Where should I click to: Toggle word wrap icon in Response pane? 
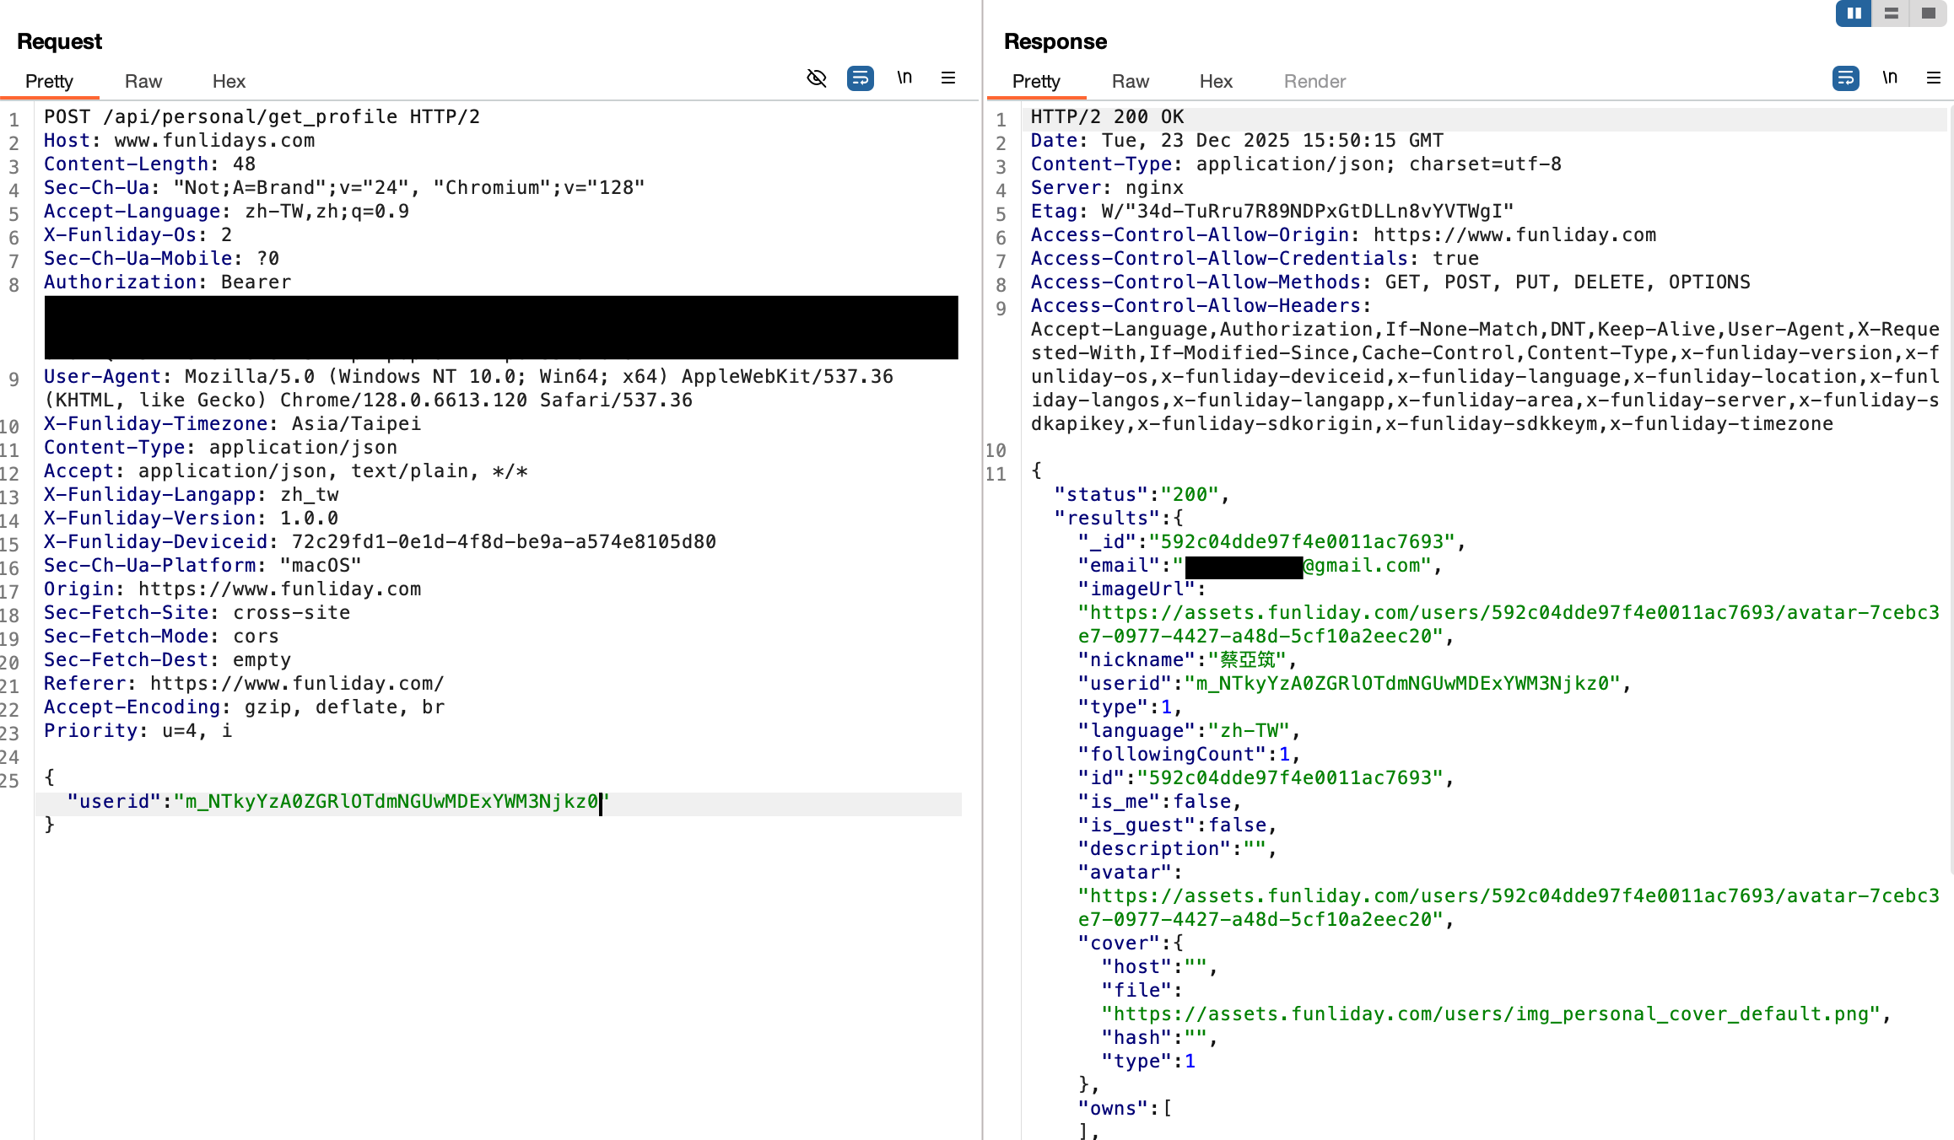pos(1845,78)
